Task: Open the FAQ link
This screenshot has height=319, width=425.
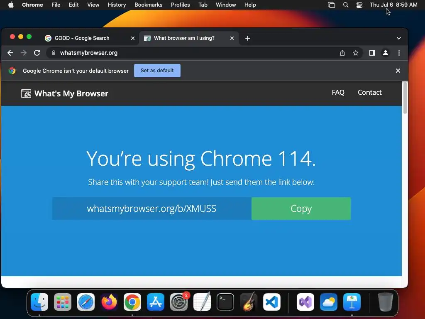Action: click(338, 93)
